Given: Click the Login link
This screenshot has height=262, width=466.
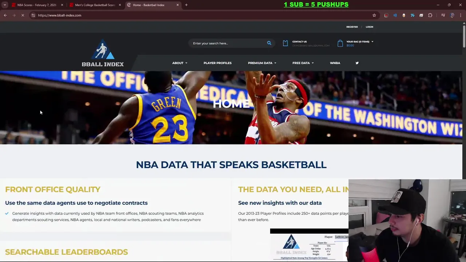Looking at the screenshot, I should click(x=370, y=27).
